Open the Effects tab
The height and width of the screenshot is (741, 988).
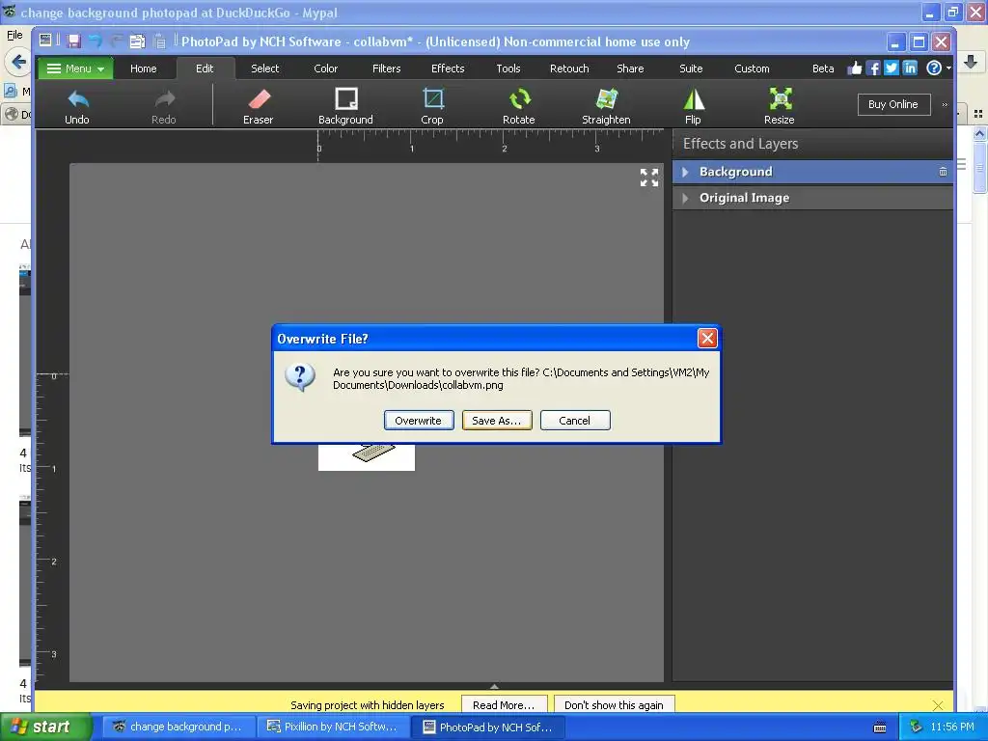[x=448, y=69]
